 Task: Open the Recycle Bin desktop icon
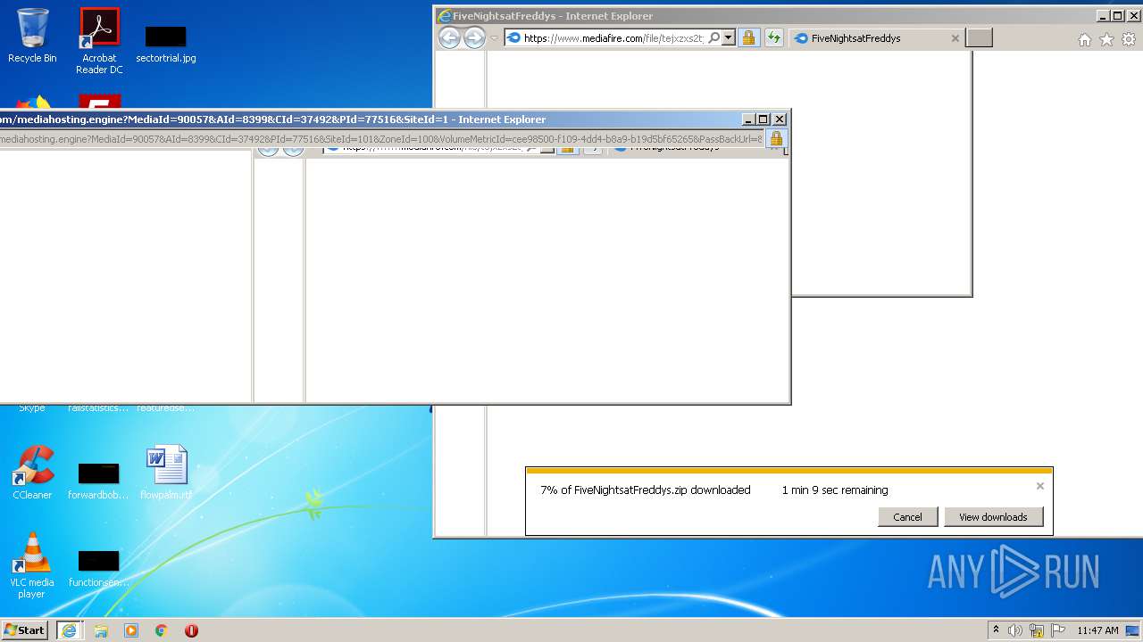click(32, 36)
